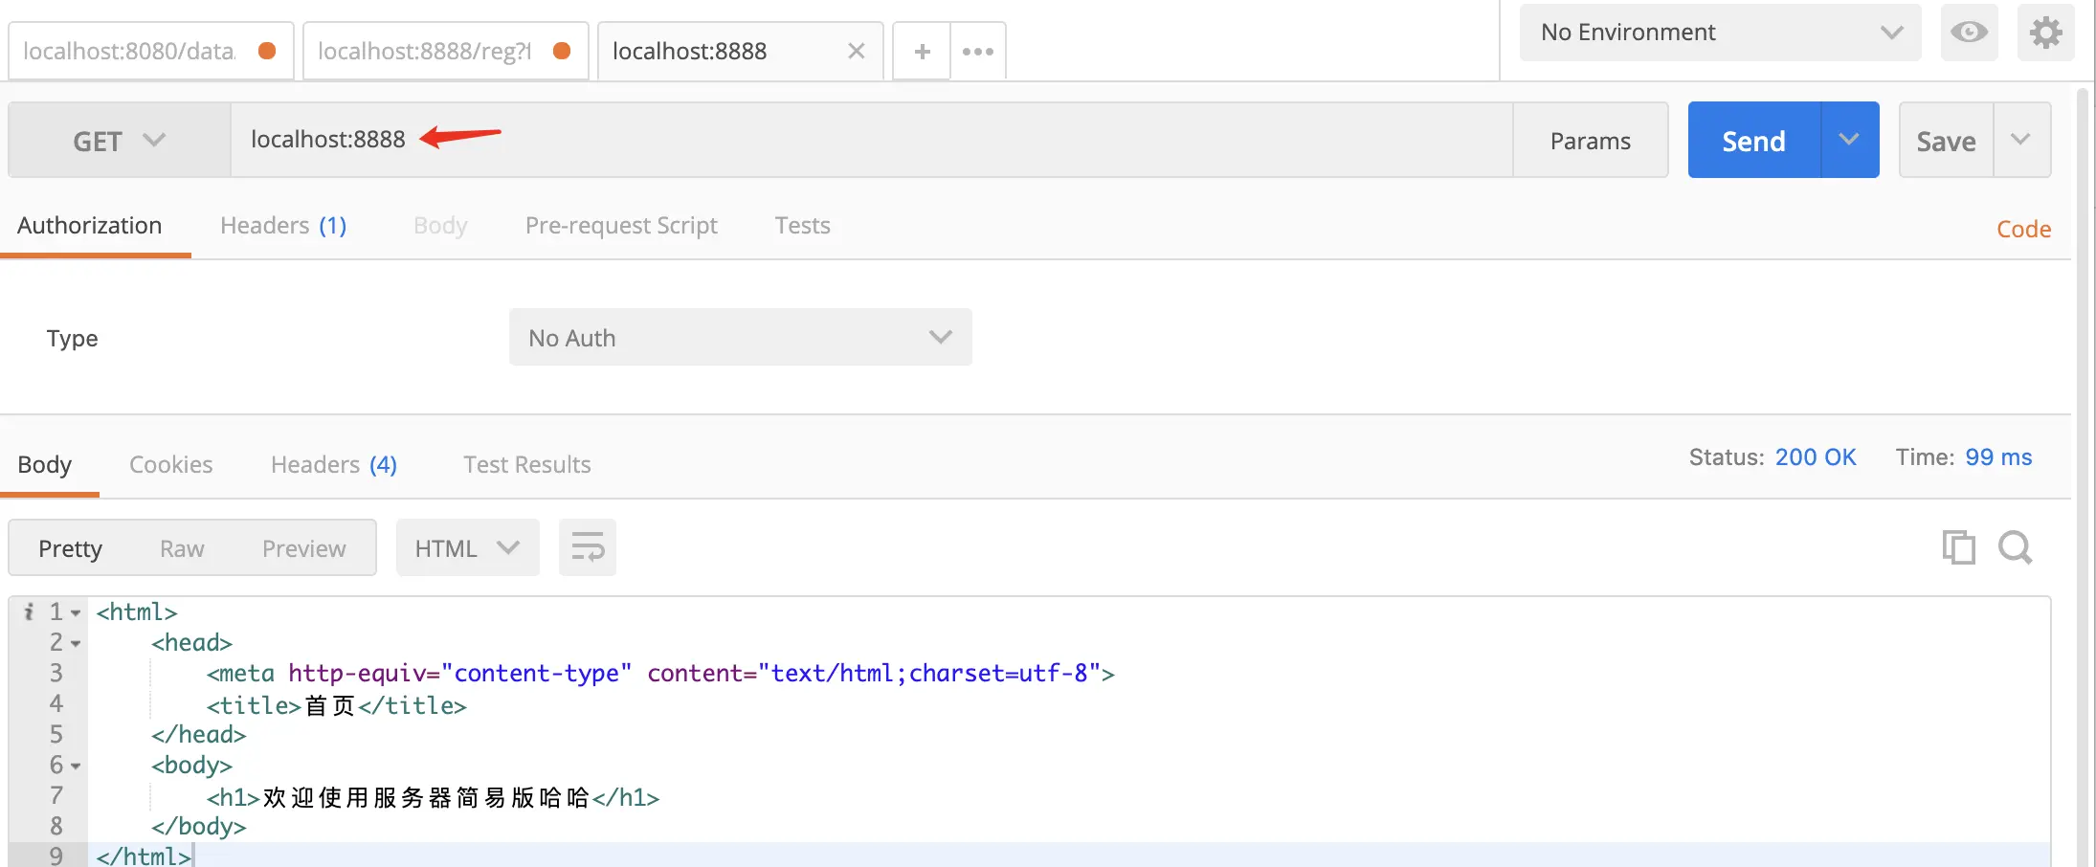Copy response body to clipboard icon
The height and width of the screenshot is (867, 2096).
(x=1958, y=547)
